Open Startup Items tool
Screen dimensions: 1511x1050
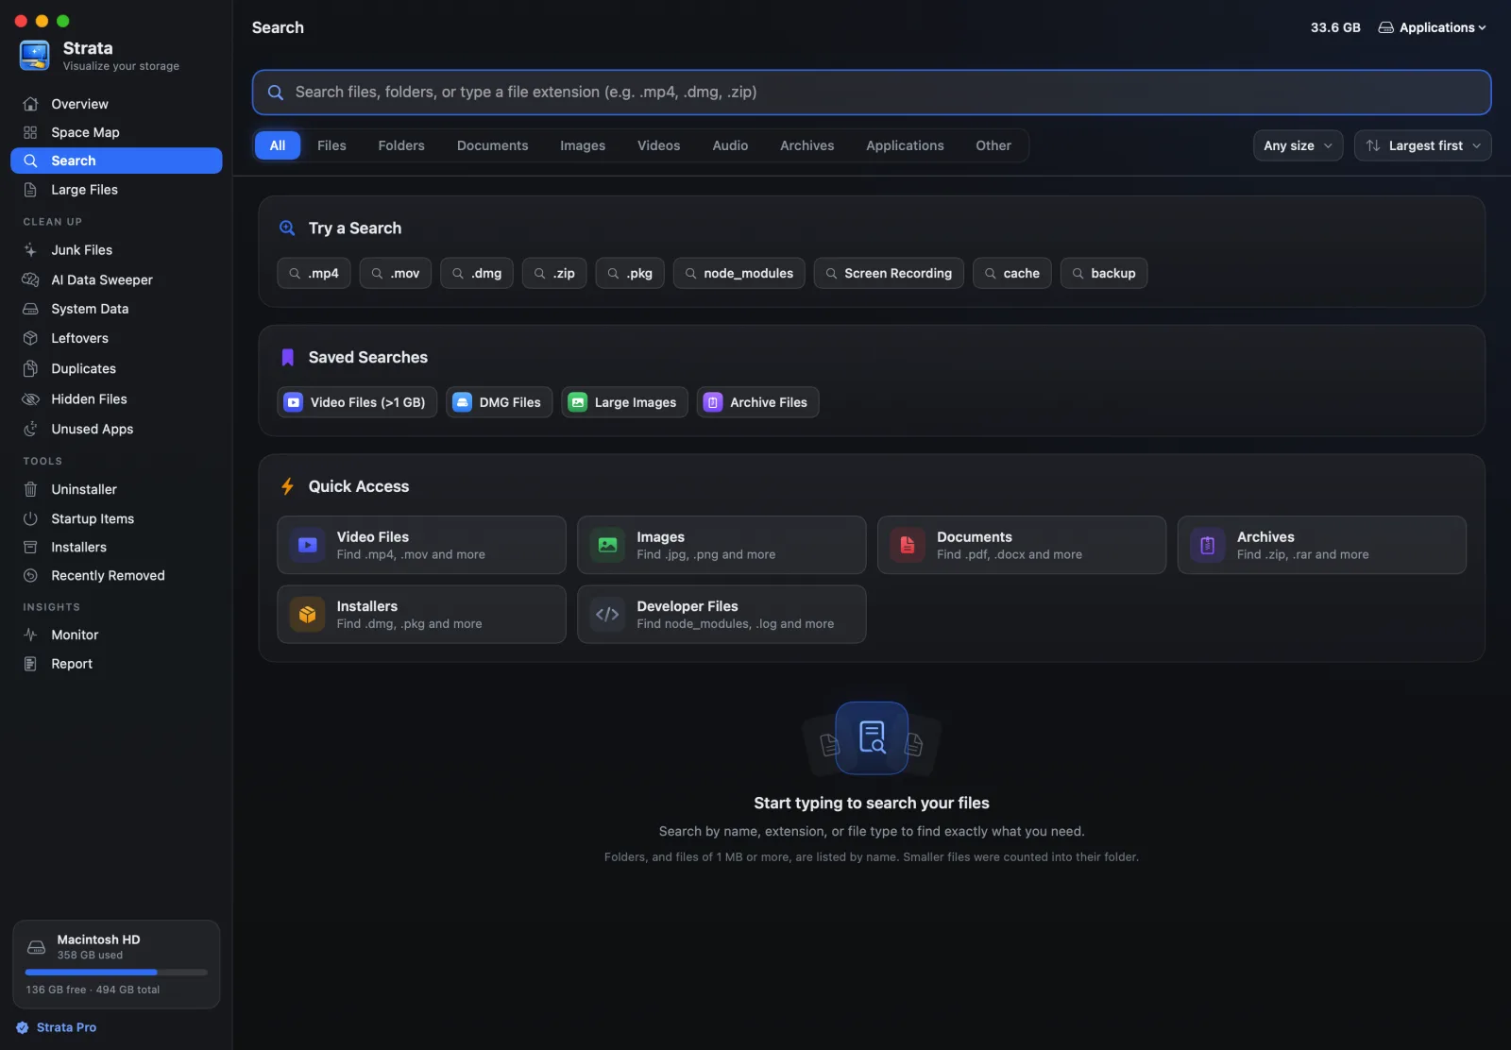coord(116,518)
